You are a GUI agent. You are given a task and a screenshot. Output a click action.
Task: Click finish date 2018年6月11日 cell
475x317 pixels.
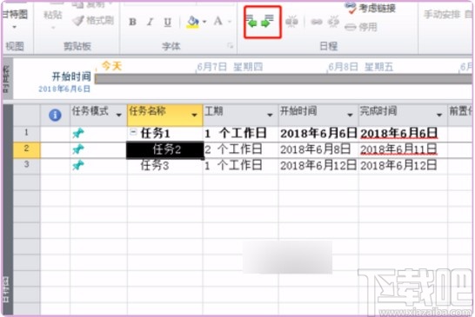[403, 149]
